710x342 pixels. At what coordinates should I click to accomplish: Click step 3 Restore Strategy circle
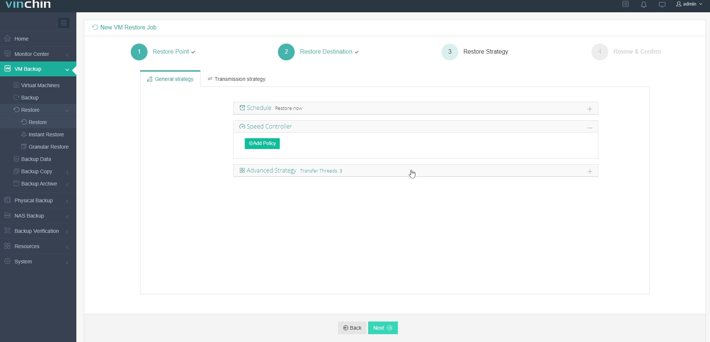point(450,52)
